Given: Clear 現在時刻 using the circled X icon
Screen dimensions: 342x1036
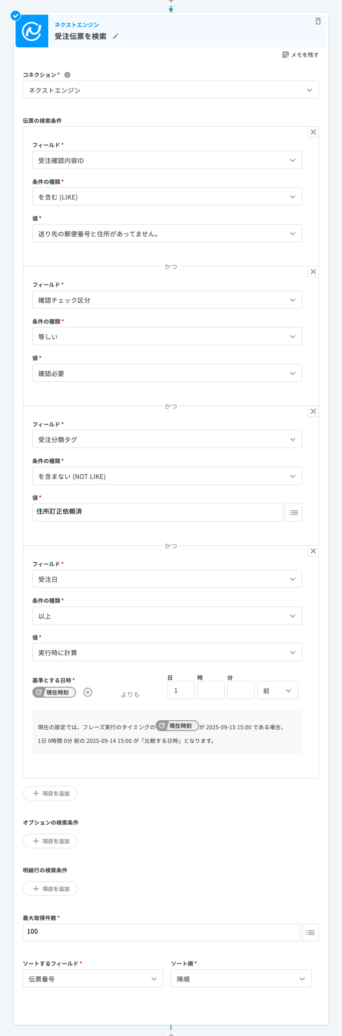Looking at the screenshot, I should [88, 692].
